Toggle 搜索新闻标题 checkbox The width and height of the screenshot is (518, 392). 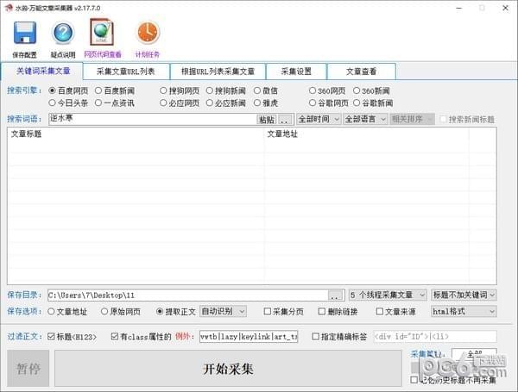tap(444, 120)
